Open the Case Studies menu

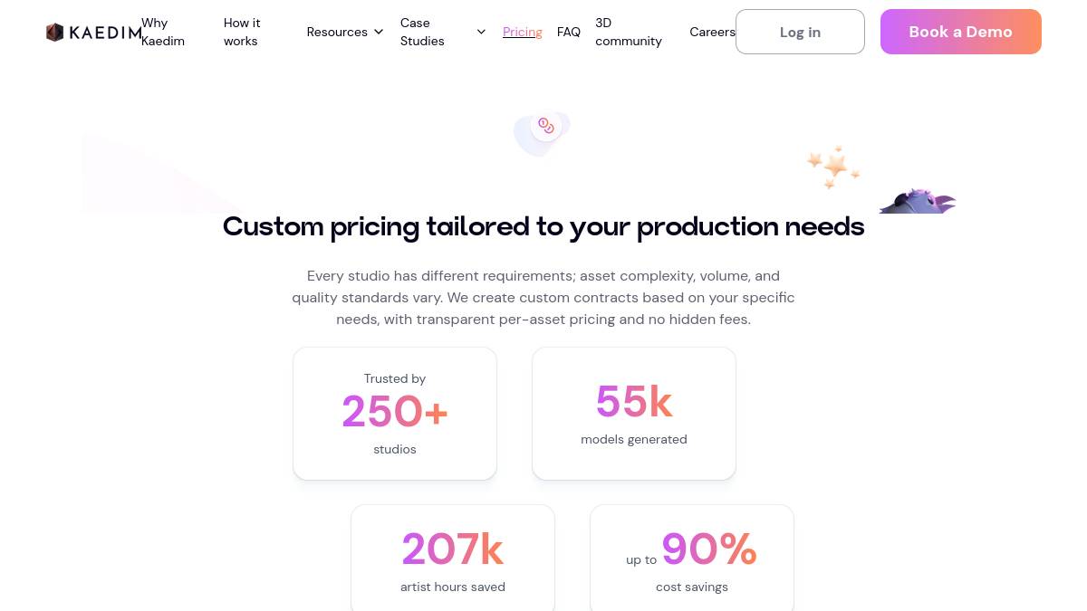pos(422,32)
